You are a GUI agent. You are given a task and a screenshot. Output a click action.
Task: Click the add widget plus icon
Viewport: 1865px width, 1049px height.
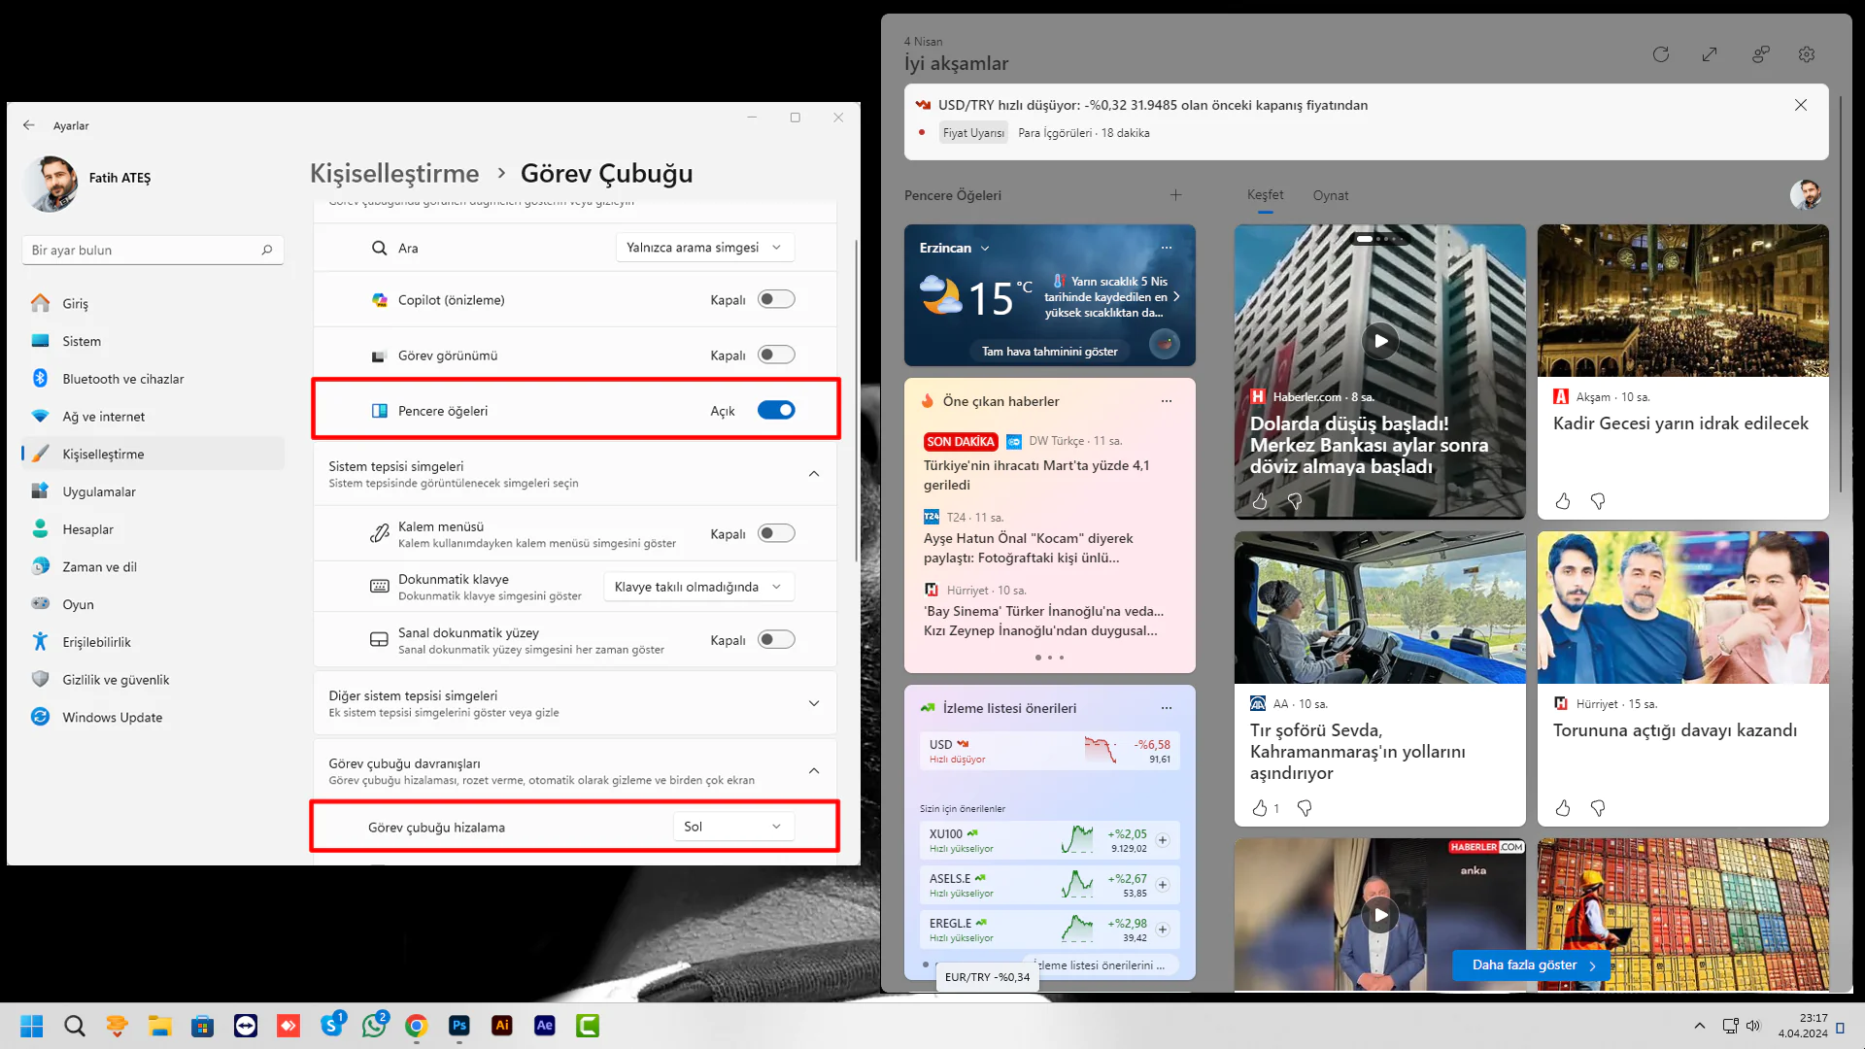1175,194
